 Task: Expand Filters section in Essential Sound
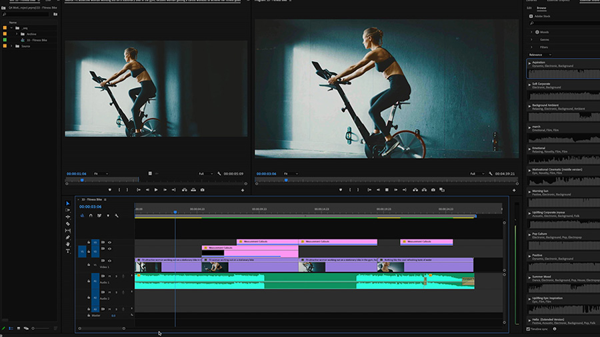[531, 47]
